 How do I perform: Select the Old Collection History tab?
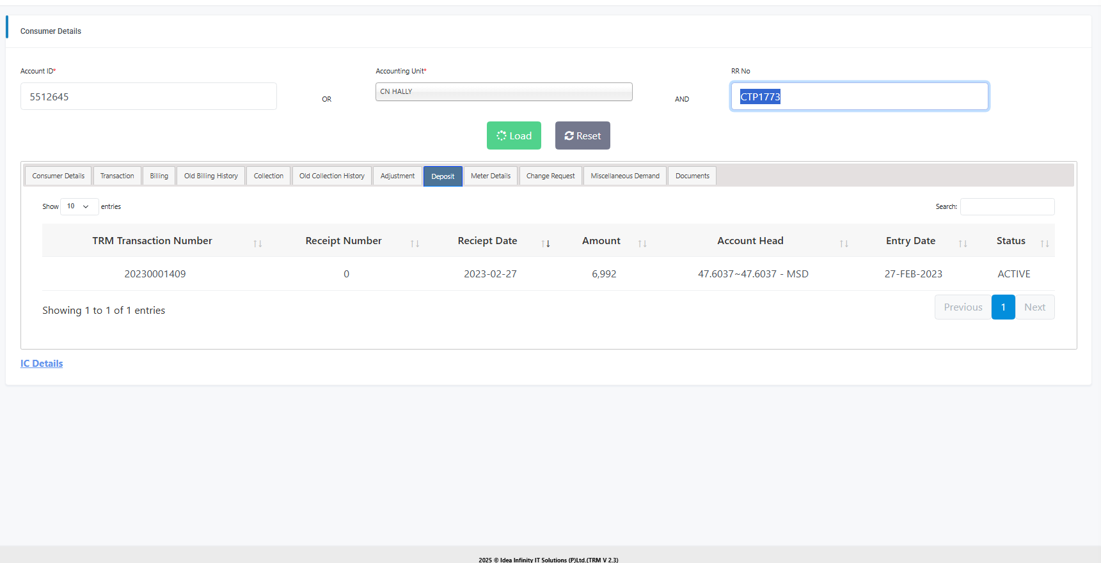331,176
